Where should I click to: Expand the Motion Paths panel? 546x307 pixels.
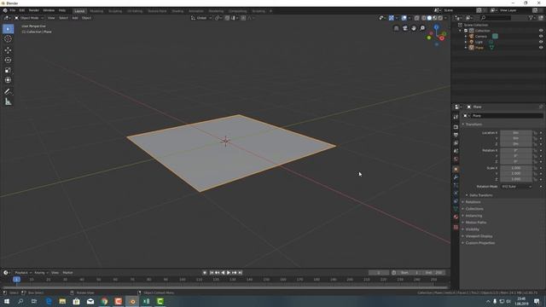(476, 223)
